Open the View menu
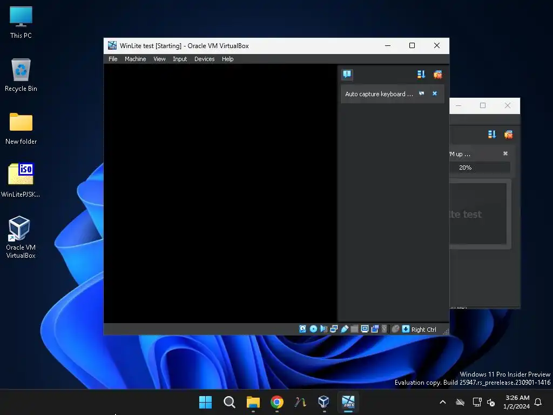The height and width of the screenshot is (415, 553). tap(159, 59)
